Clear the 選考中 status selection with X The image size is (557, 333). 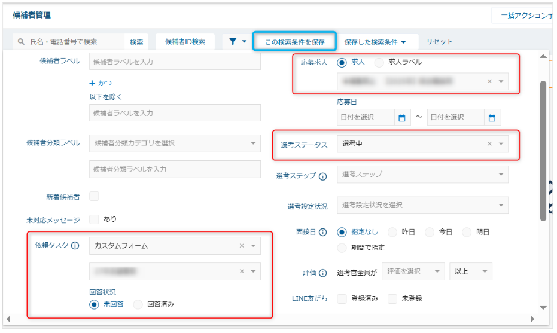click(489, 144)
